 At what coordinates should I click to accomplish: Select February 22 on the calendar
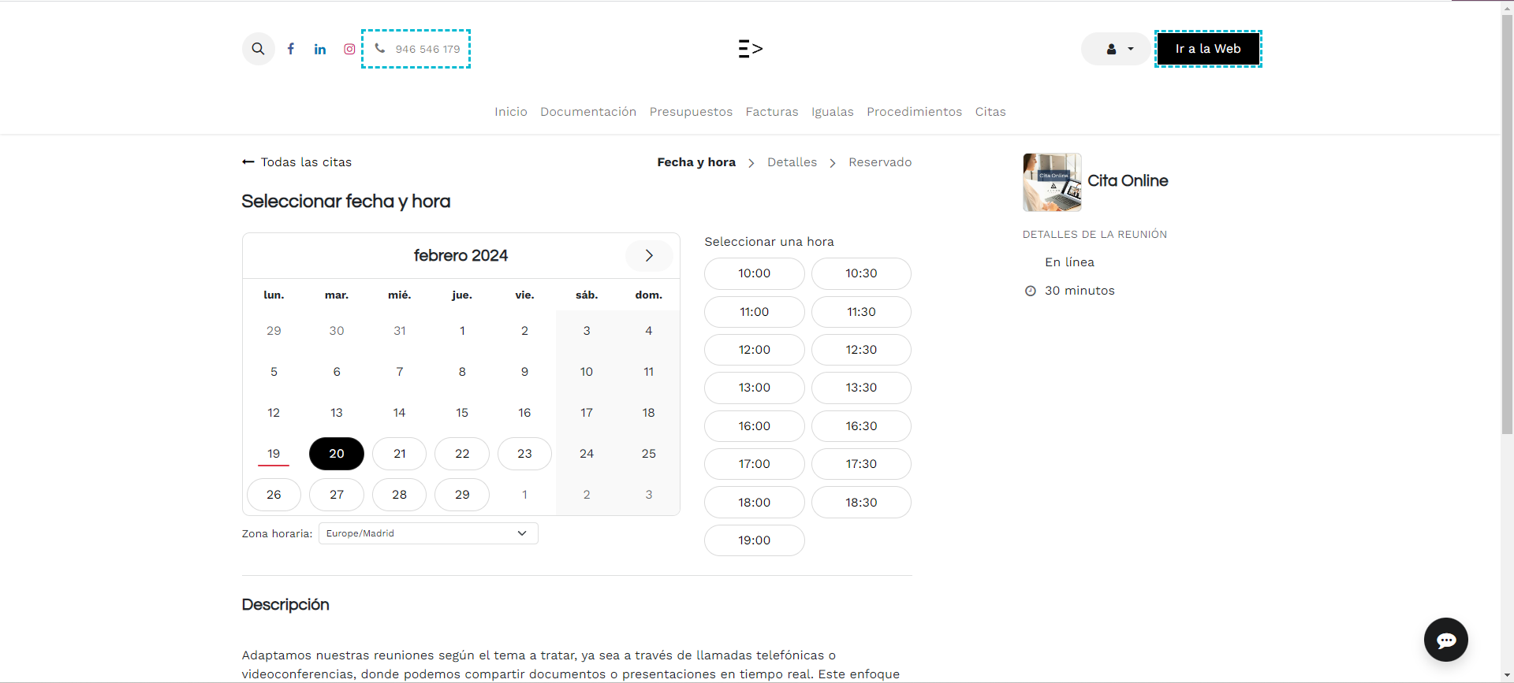pyautogui.click(x=462, y=454)
